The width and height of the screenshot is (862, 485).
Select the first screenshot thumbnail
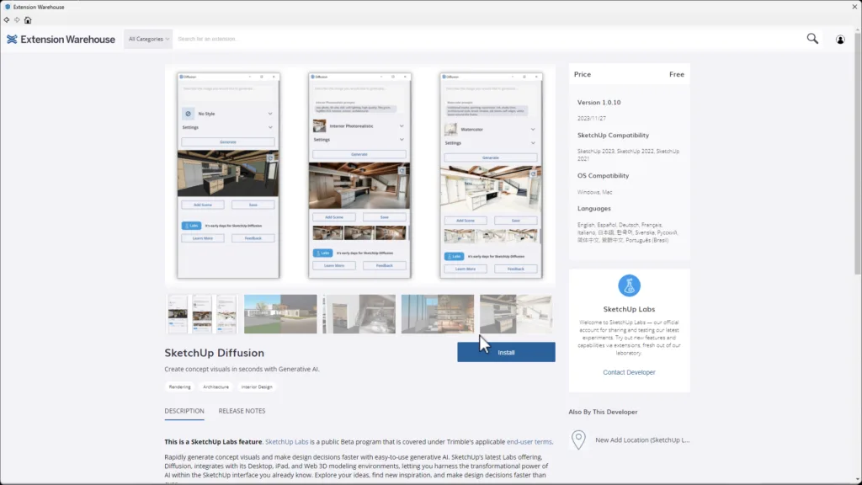click(x=202, y=314)
